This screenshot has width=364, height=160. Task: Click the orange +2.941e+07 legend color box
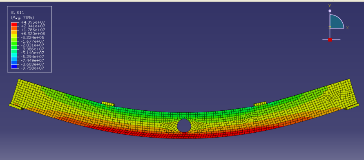14,28
